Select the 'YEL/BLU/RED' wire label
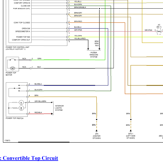The width and height of the screenshot is (163, 163). [80, 39]
